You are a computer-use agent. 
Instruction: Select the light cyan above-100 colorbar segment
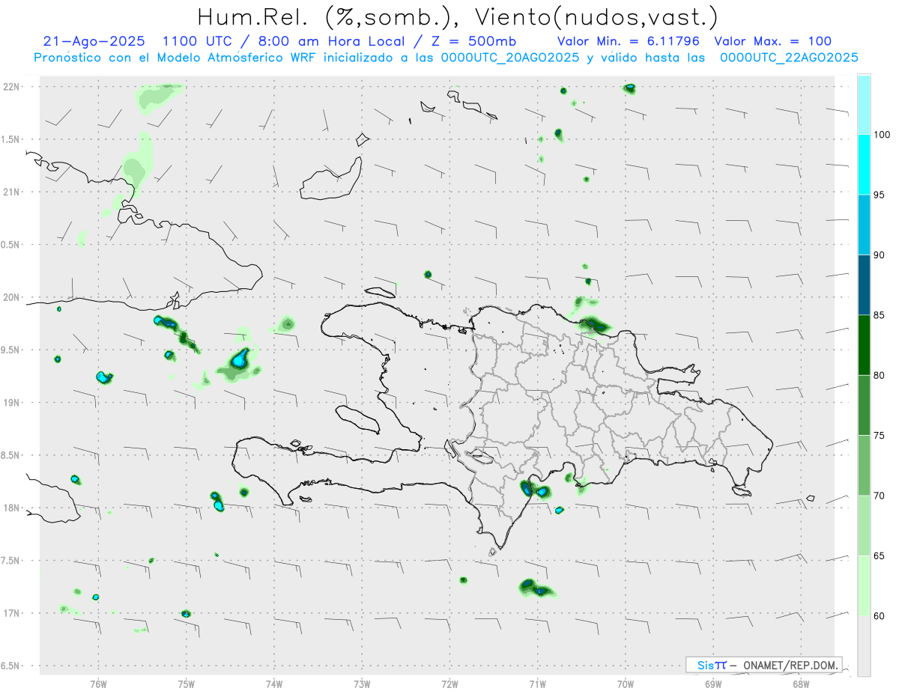pos(864,105)
